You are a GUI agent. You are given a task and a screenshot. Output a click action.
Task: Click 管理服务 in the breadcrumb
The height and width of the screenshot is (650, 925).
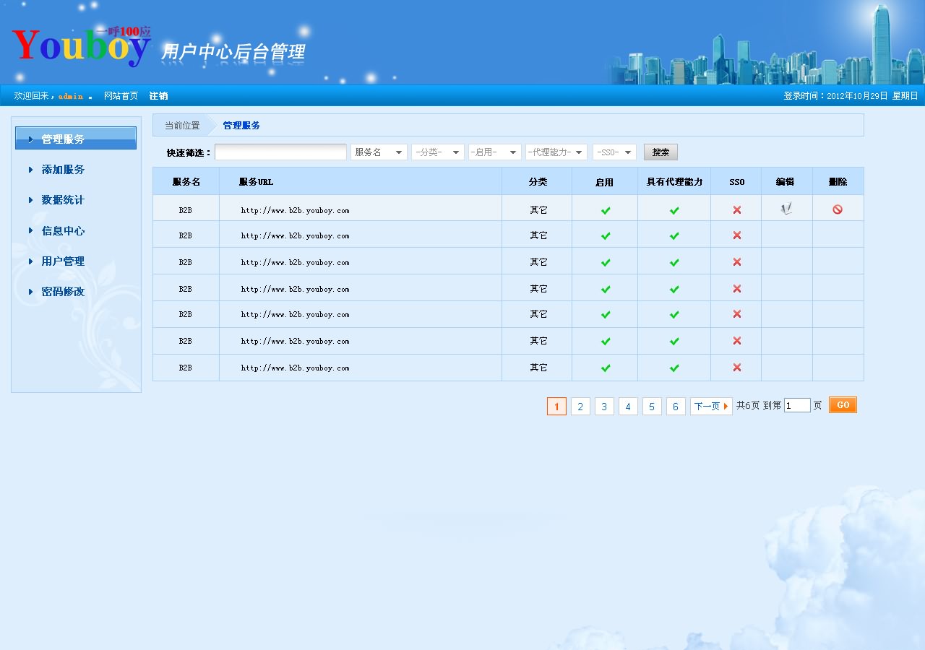[241, 126]
